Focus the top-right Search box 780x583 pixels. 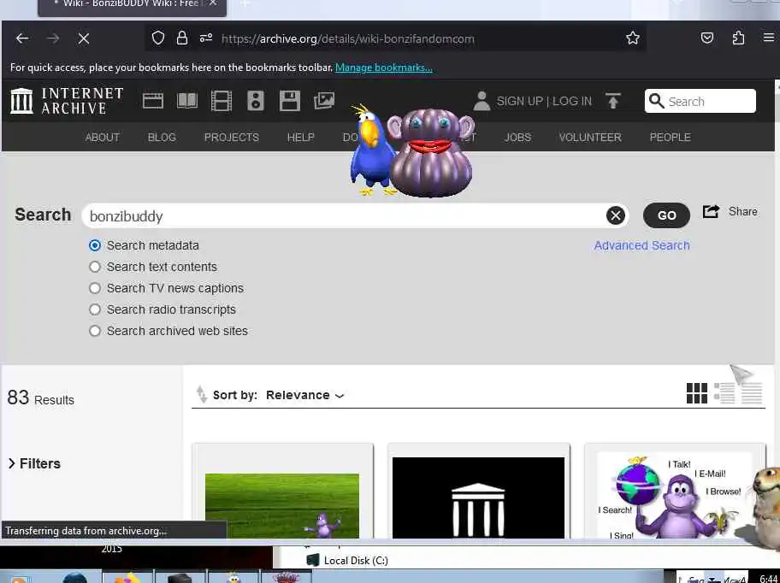tap(700, 101)
